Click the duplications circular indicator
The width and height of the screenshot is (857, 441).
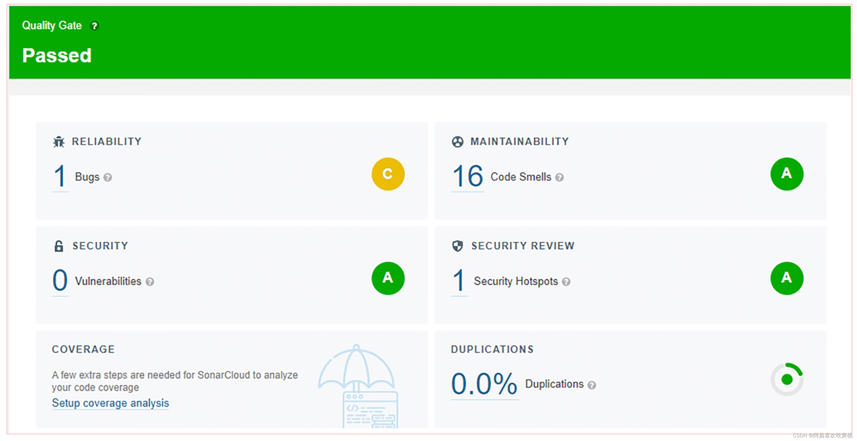click(786, 379)
